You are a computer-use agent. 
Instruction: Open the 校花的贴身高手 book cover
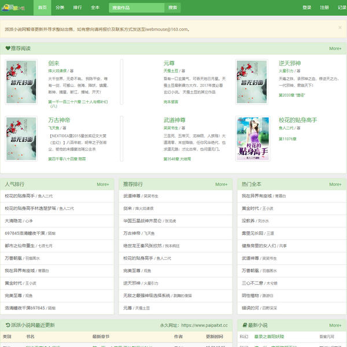tap(252, 138)
